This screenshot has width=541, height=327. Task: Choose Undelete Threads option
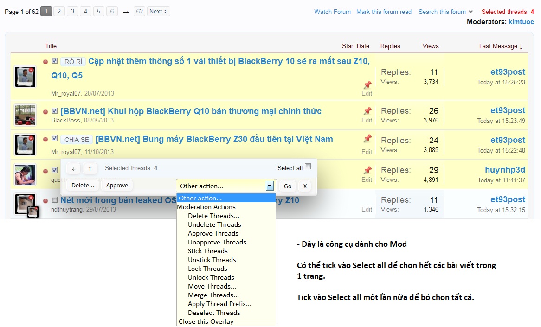[215, 224]
